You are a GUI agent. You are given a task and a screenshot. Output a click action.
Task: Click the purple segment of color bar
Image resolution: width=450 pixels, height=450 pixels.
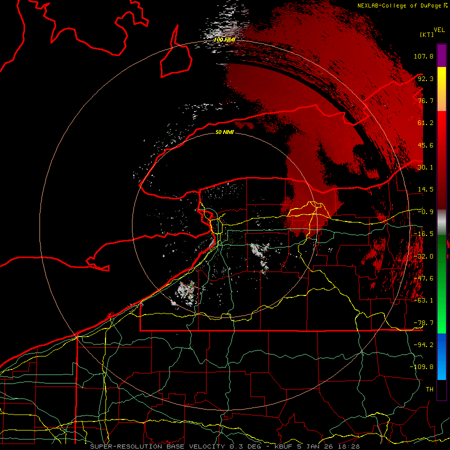pyautogui.click(x=441, y=56)
